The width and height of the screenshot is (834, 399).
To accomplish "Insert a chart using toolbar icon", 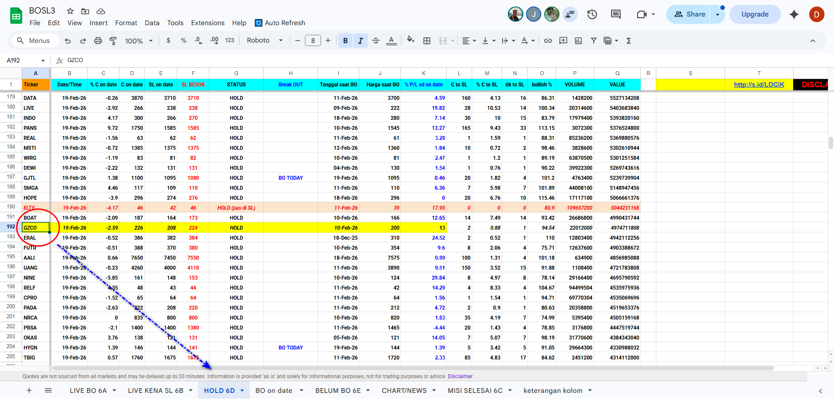I will coord(578,41).
